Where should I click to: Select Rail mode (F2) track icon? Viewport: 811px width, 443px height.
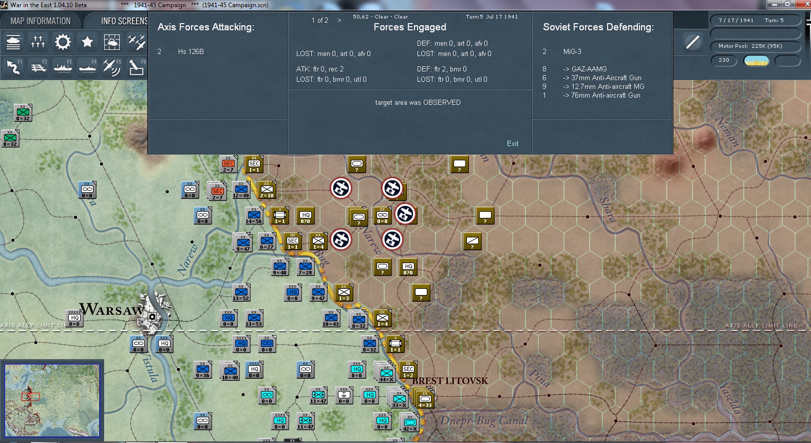coord(38,67)
